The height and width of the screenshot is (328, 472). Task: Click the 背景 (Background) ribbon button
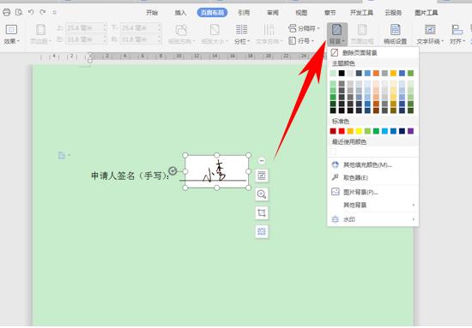[x=337, y=34]
